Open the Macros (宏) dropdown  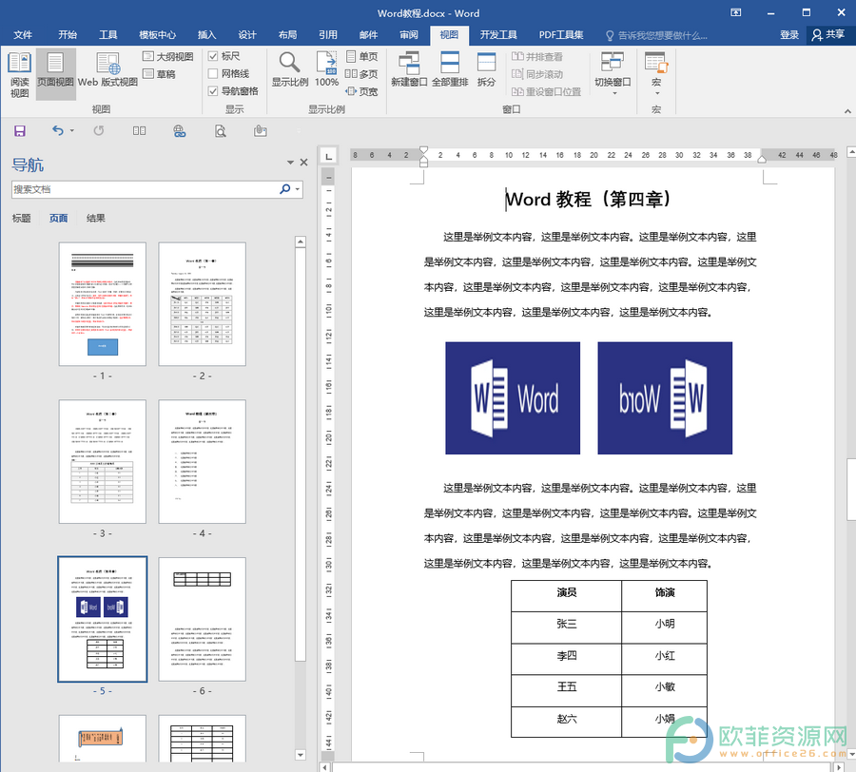pos(656,75)
